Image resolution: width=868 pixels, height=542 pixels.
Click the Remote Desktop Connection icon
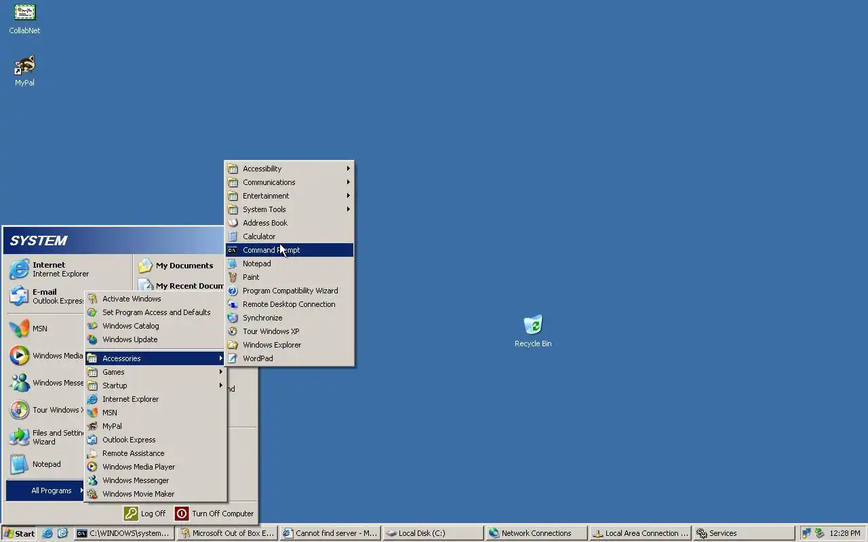click(233, 304)
